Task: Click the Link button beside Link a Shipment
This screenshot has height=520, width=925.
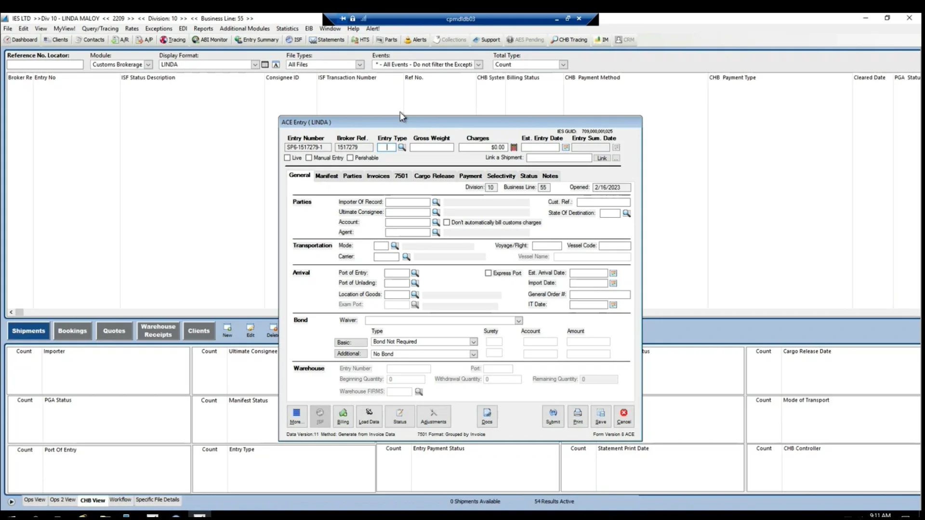Action: (x=602, y=158)
